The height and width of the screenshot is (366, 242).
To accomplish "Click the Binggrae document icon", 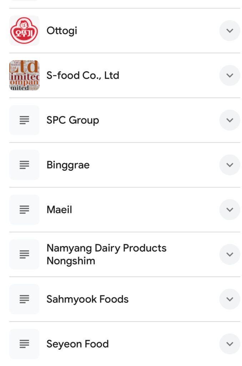I will (x=24, y=165).
